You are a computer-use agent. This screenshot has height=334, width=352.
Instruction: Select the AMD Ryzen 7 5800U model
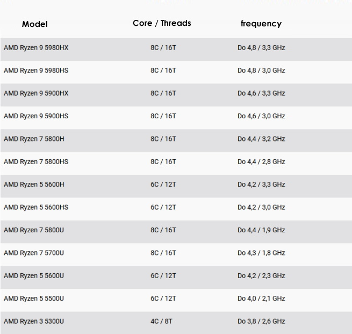coord(34,230)
